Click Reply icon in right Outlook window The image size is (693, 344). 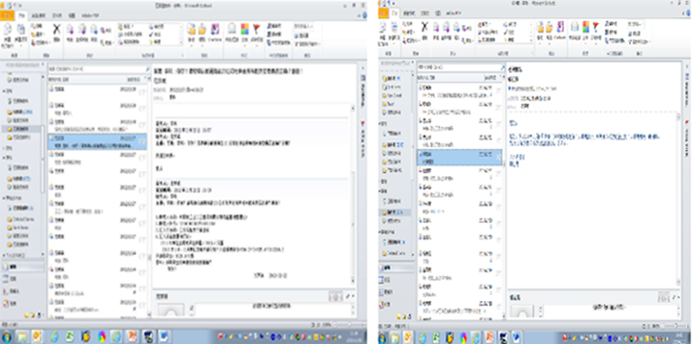(x=436, y=28)
